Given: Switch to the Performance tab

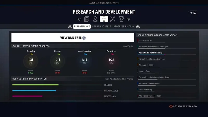Looking at the screenshot, I should tap(82, 27).
